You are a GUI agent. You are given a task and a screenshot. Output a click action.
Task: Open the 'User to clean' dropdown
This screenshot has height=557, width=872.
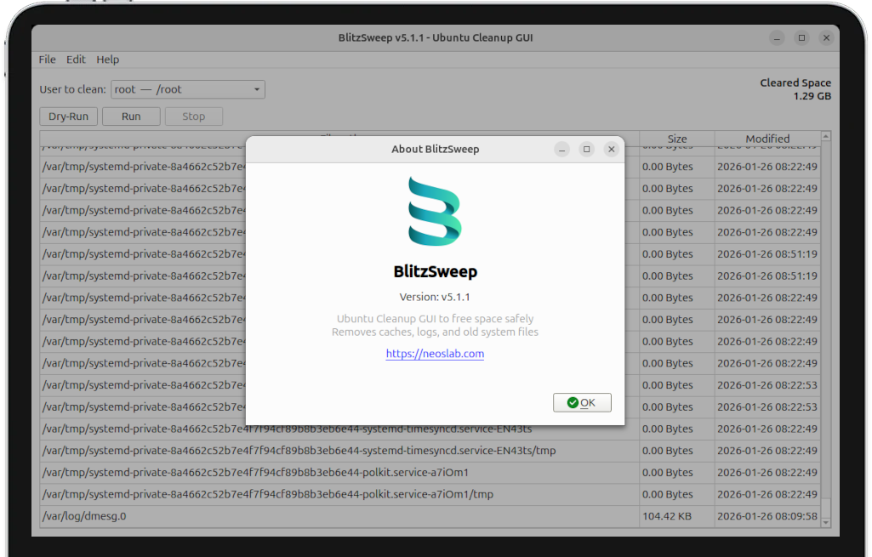187,88
